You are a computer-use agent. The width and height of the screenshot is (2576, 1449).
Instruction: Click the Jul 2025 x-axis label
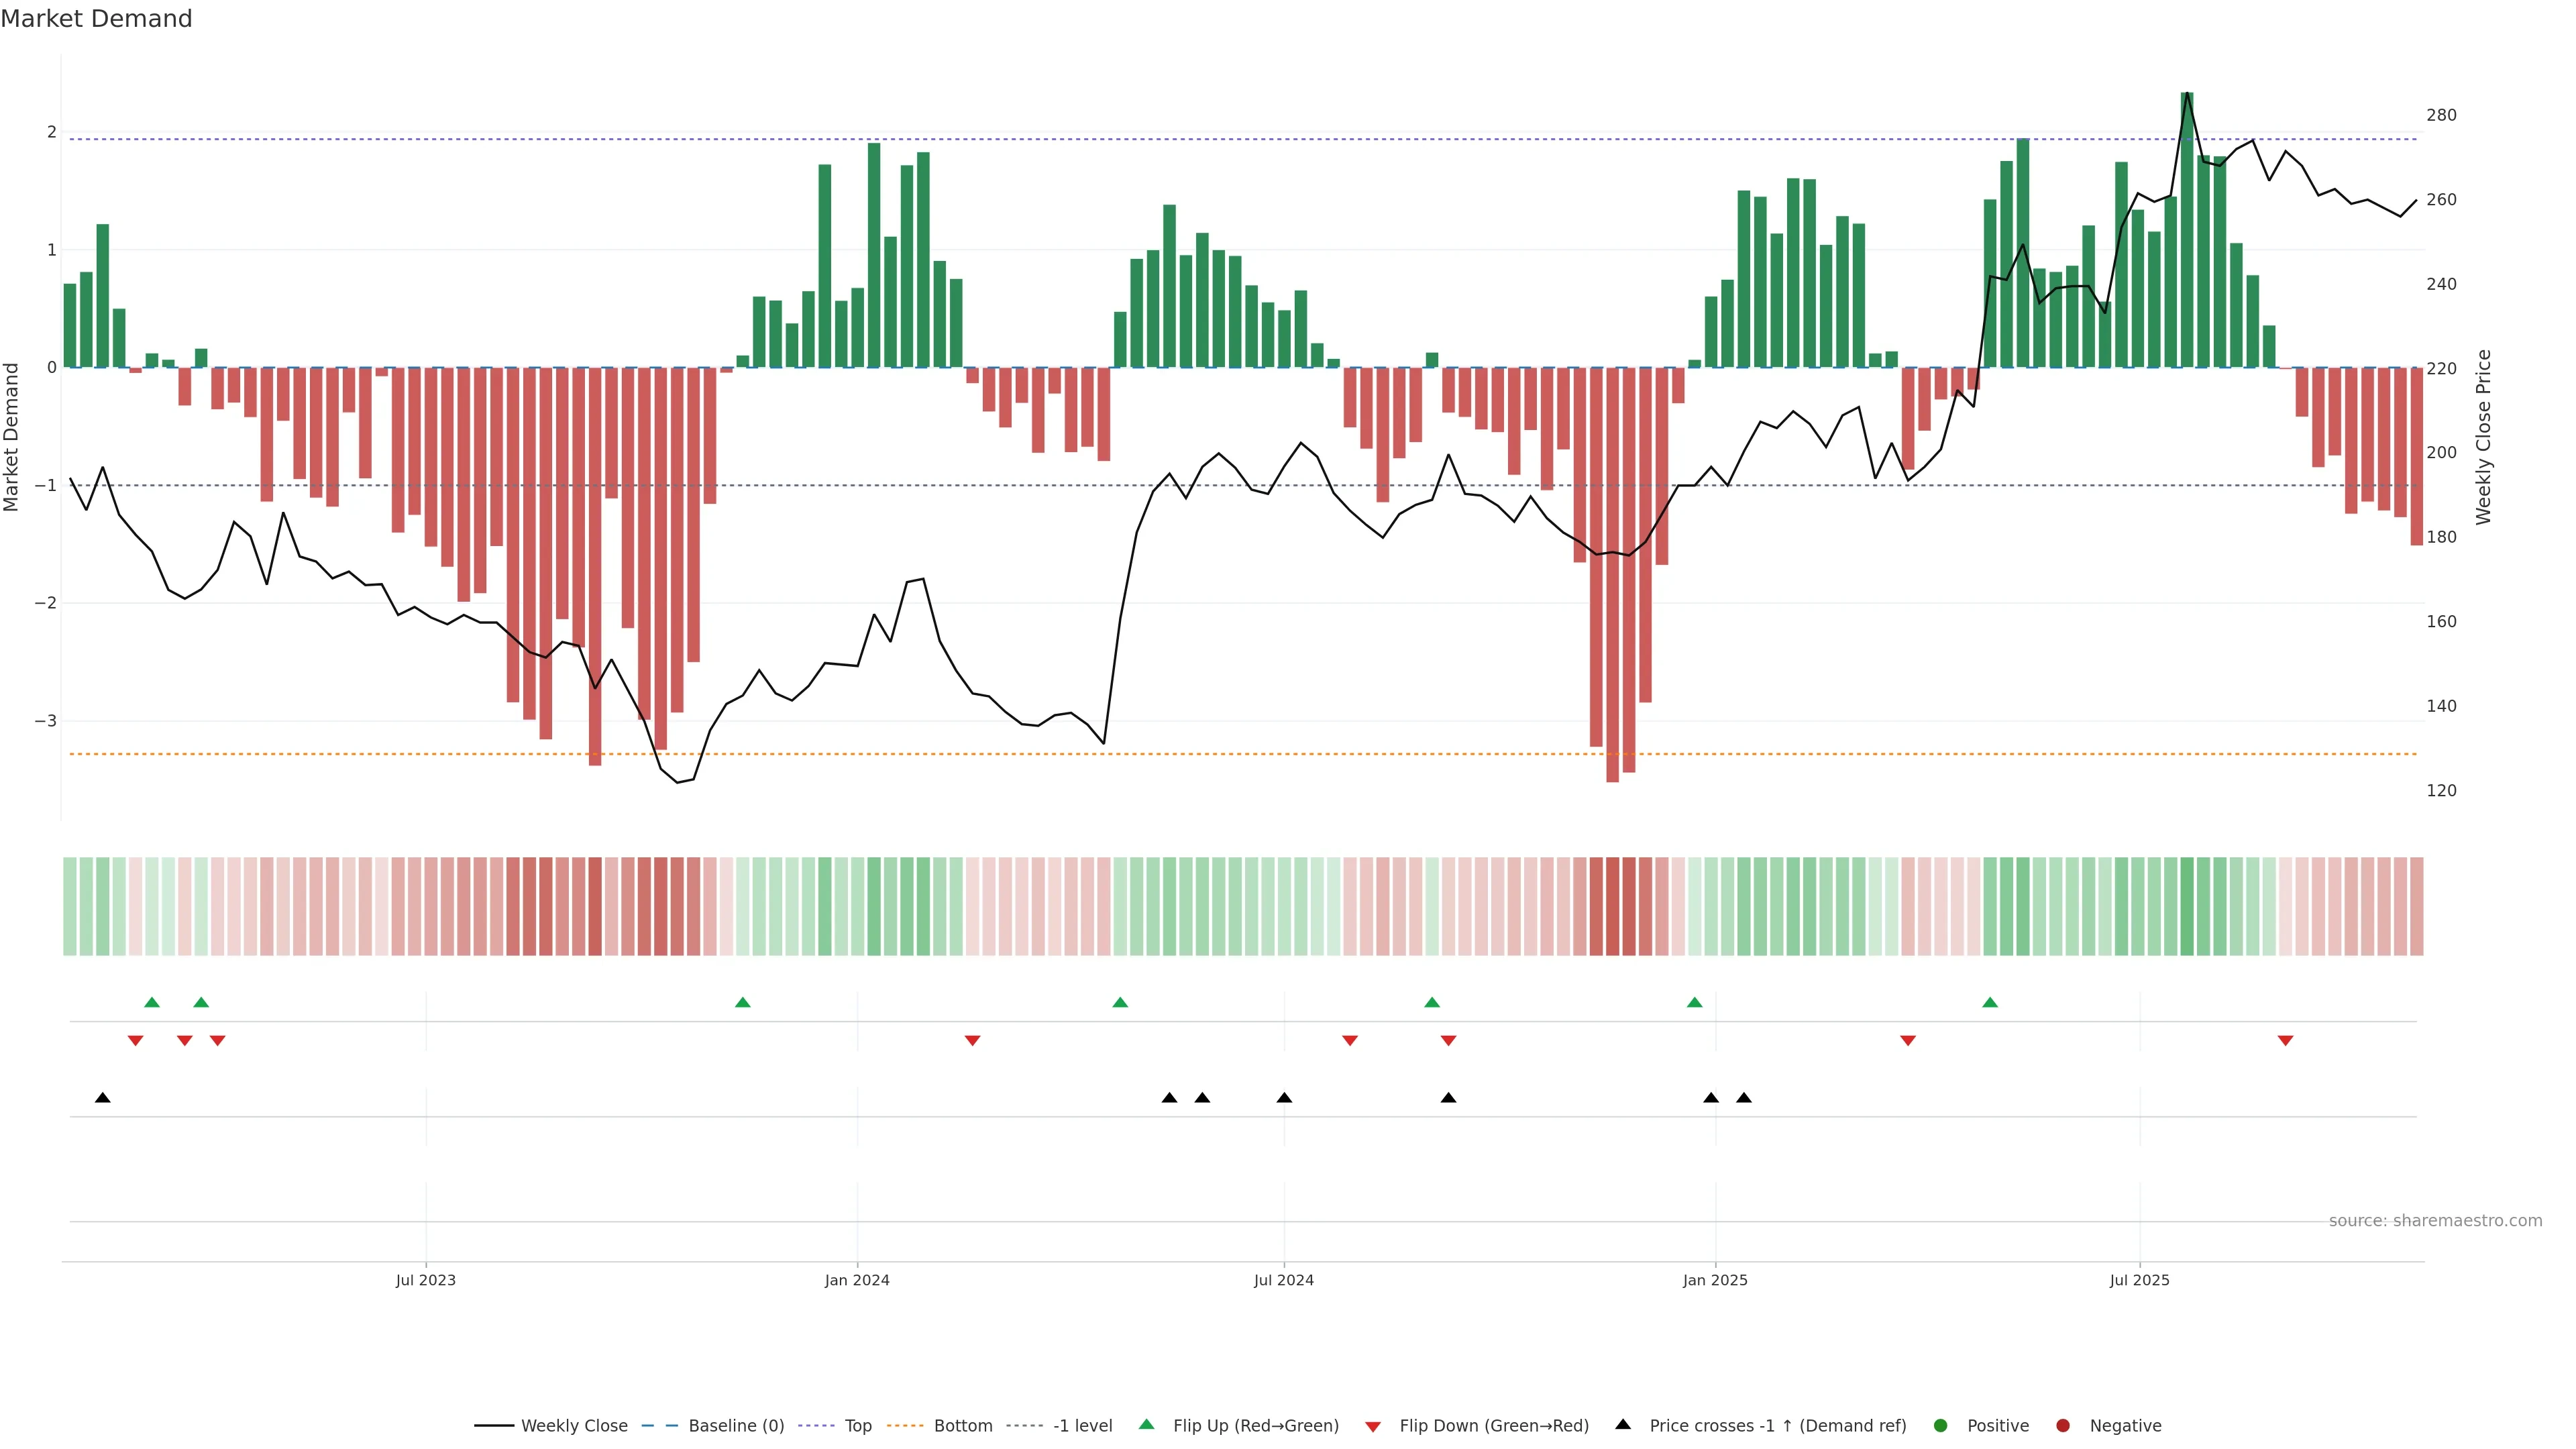pos(2139,1280)
